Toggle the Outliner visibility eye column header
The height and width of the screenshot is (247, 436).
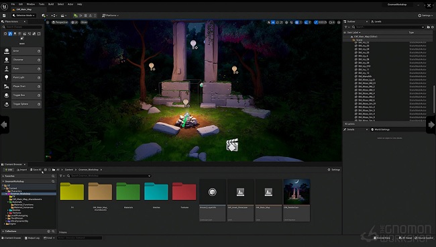coord(345,32)
